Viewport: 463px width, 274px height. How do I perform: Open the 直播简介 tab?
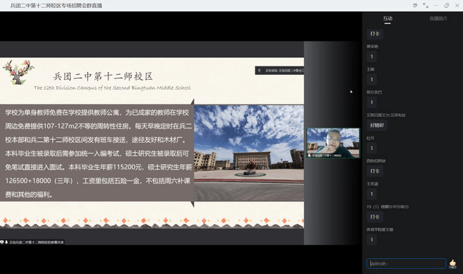pyautogui.click(x=438, y=19)
